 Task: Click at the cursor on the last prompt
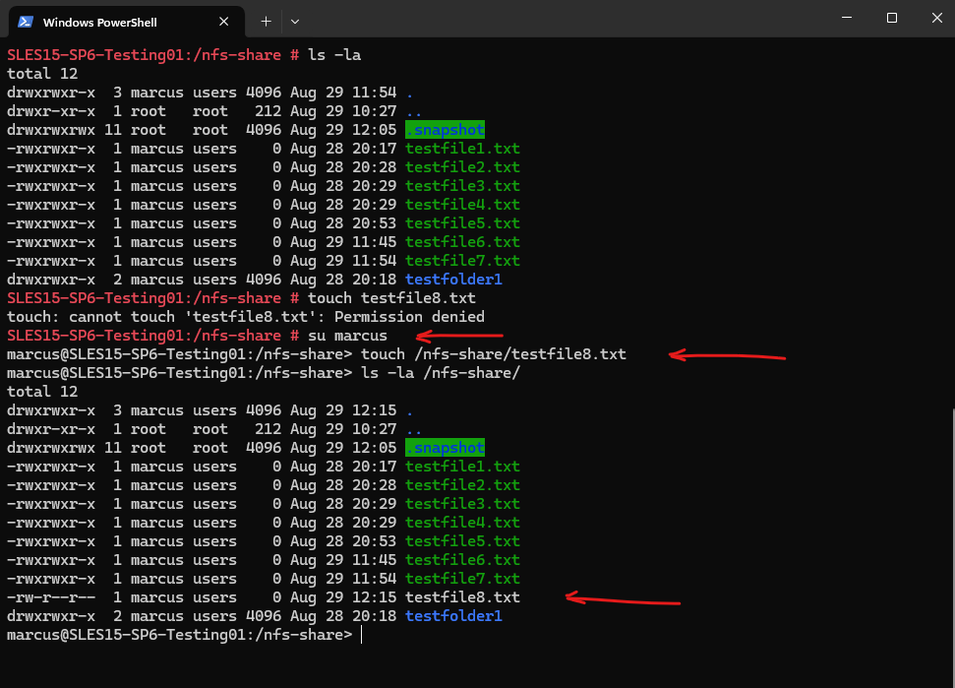coord(362,635)
